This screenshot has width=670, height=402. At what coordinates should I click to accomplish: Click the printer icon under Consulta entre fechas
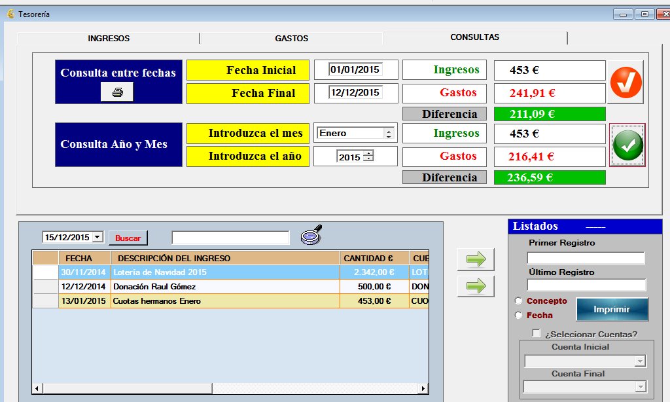(117, 92)
